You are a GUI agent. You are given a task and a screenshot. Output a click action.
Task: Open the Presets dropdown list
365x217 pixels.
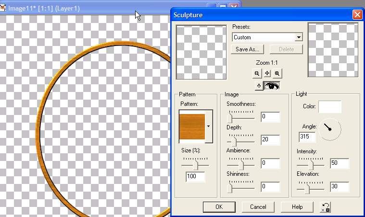[x=299, y=37]
